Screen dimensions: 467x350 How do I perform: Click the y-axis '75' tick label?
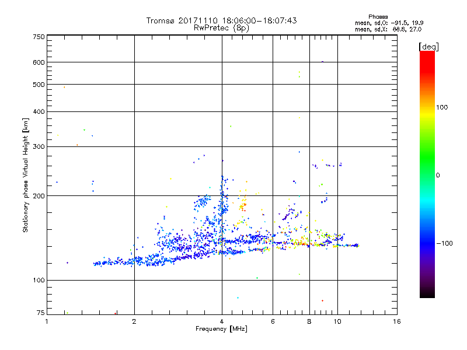[x=41, y=313]
